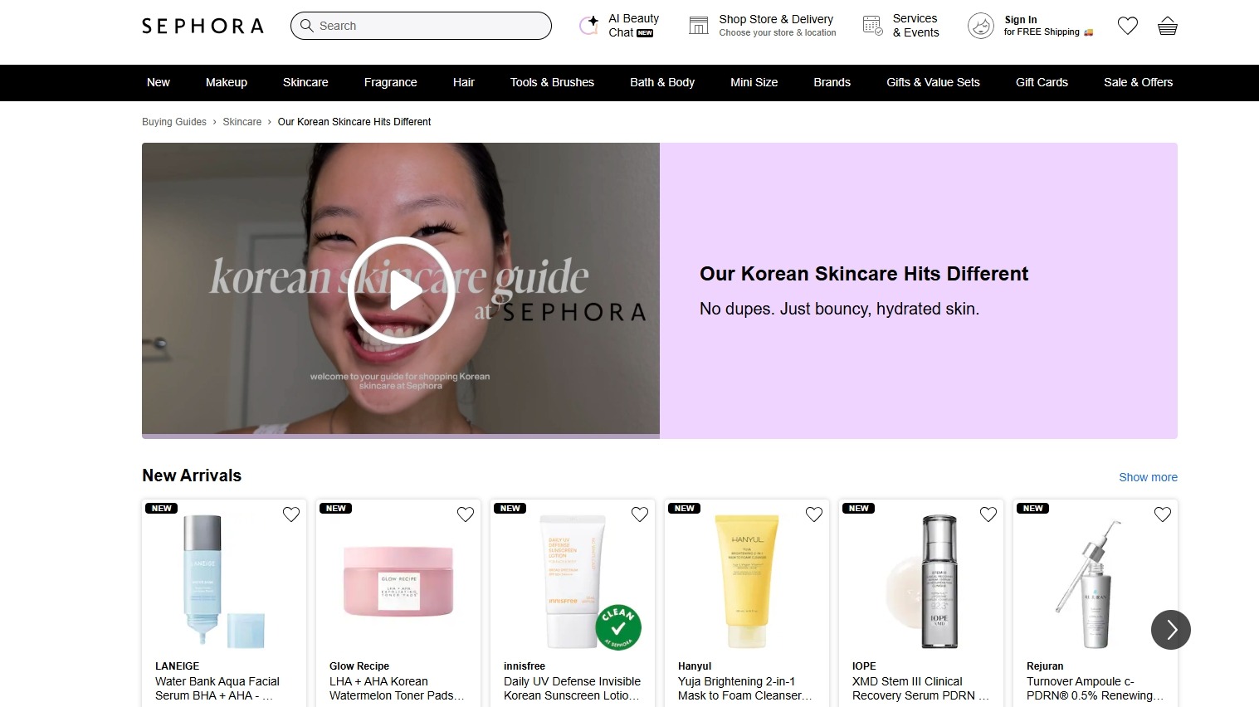Image resolution: width=1259 pixels, height=707 pixels.
Task: Toggle heart on LANEIGE Water Bank serum
Action: (x=291, y=514)
